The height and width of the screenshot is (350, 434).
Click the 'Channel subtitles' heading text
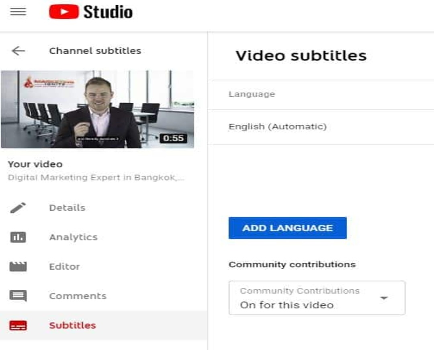(x=95, y=51)
